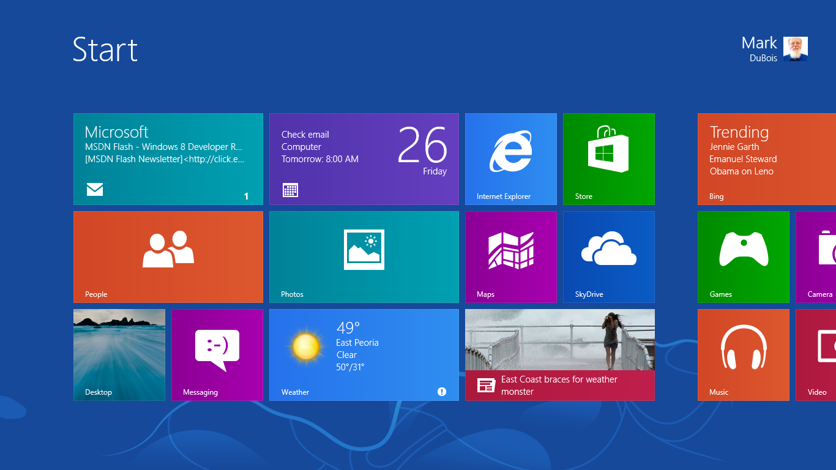
Task: Open the storm news photo
Action: coord(560,340)
